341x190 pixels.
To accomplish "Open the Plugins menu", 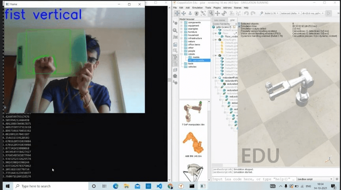I will point(217,7).
